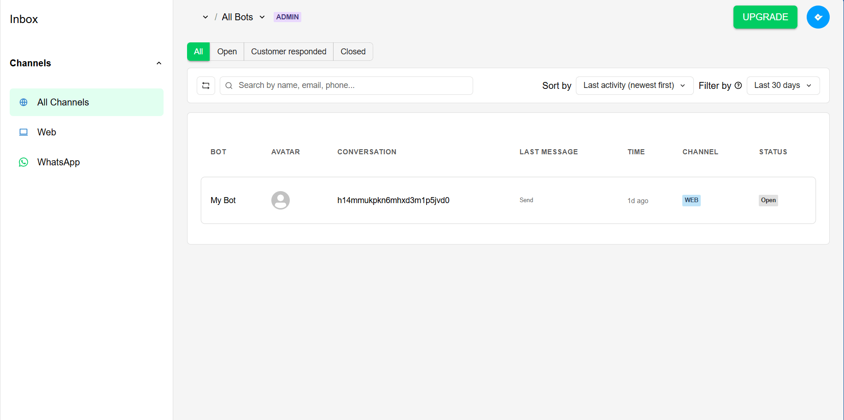844x420 pixels.
Task: Select the Web channel
Action: (87, 132)
